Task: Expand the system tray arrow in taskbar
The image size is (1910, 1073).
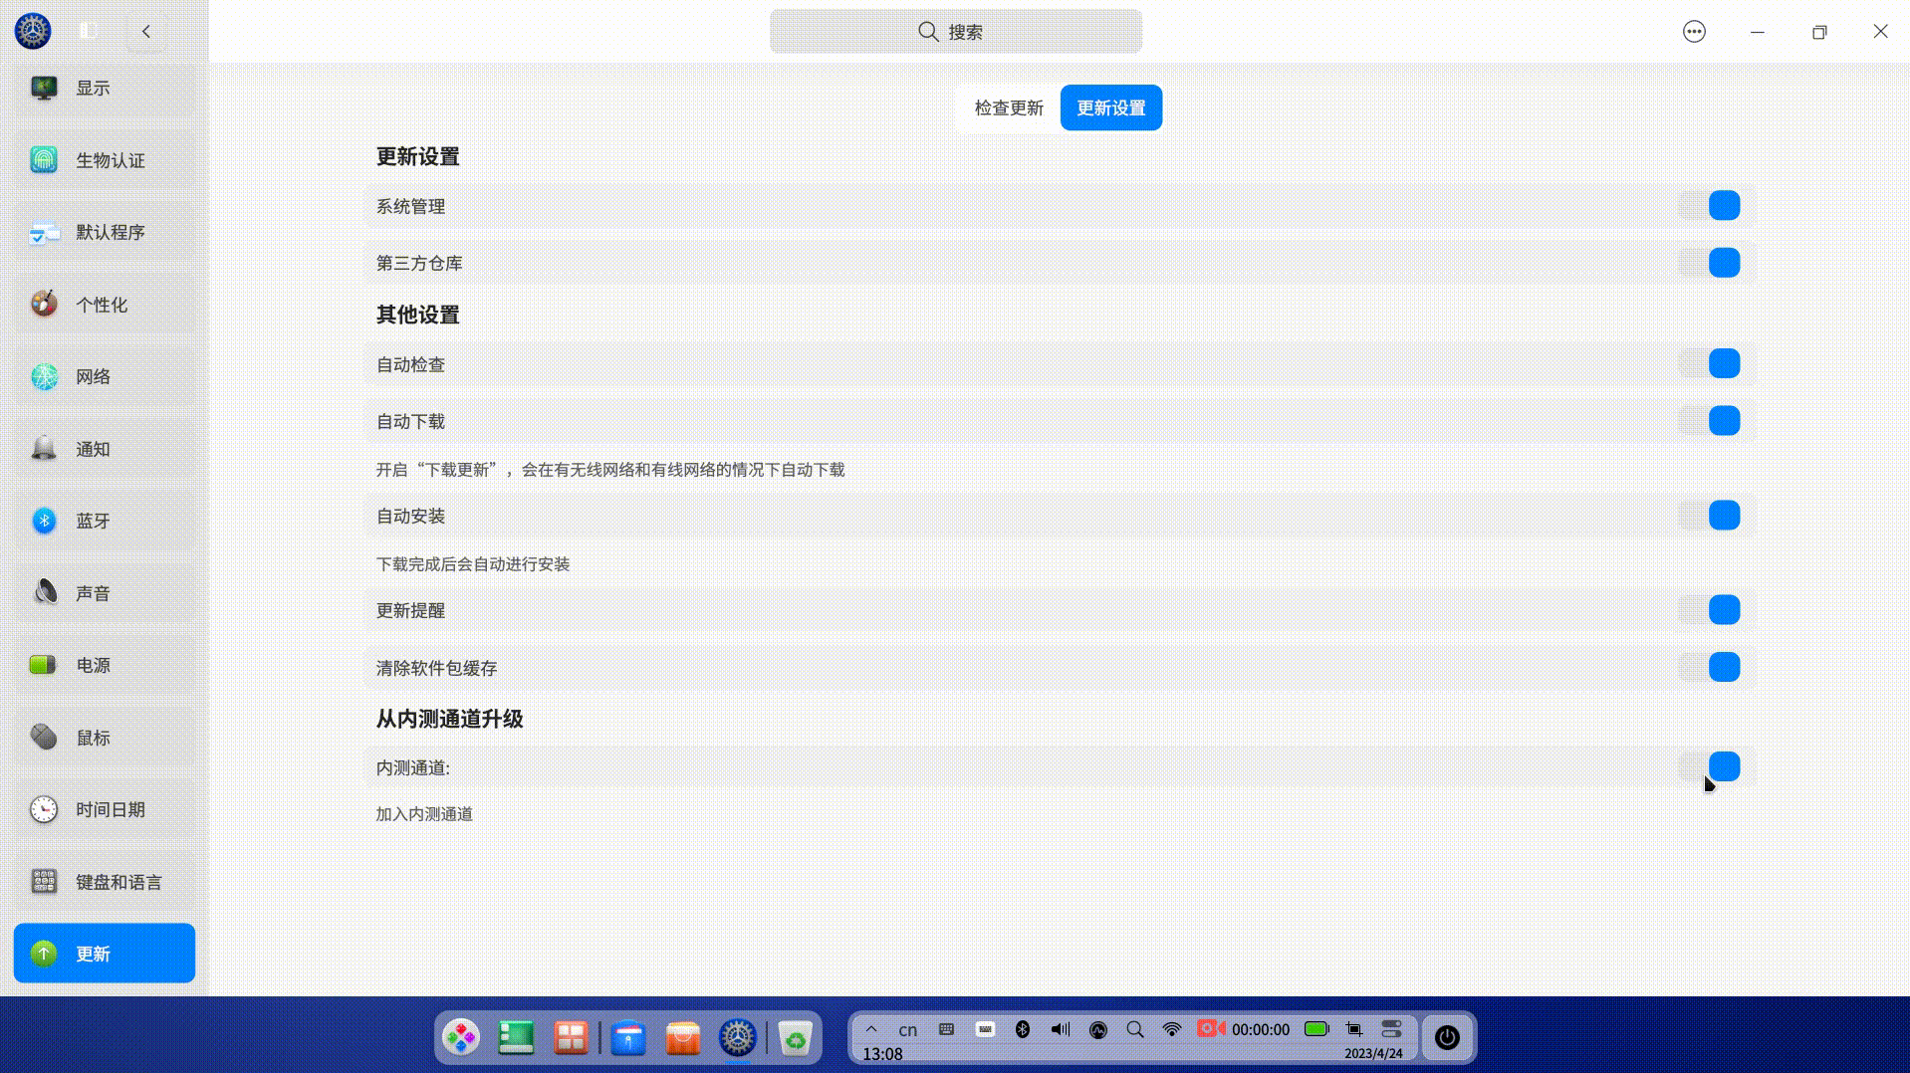Action: (871, 1029)
